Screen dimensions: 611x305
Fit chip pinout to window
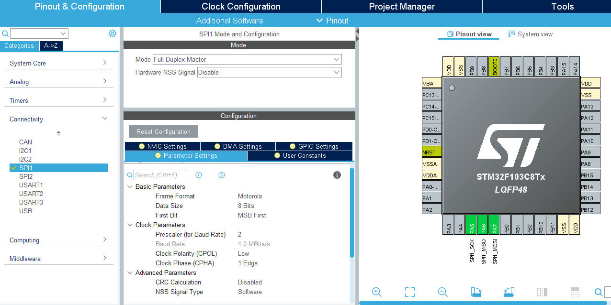409,292
